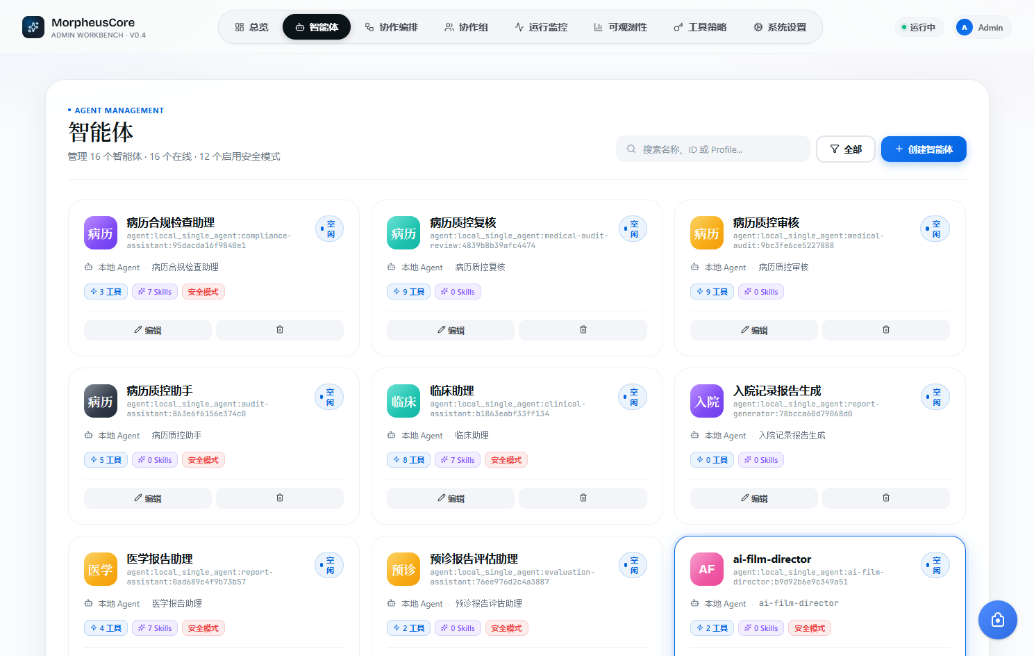Viewport: 1034px width, 656px height.
Task: Delete the 病历质控助手 agent
Action: point(280,498)
